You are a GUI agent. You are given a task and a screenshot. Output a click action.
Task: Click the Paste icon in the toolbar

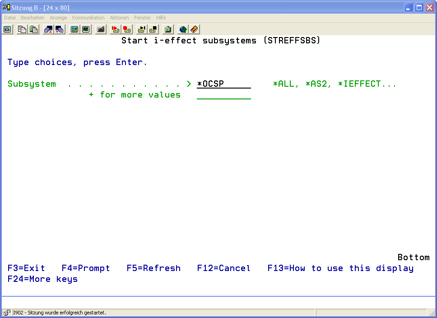point(33,29)
